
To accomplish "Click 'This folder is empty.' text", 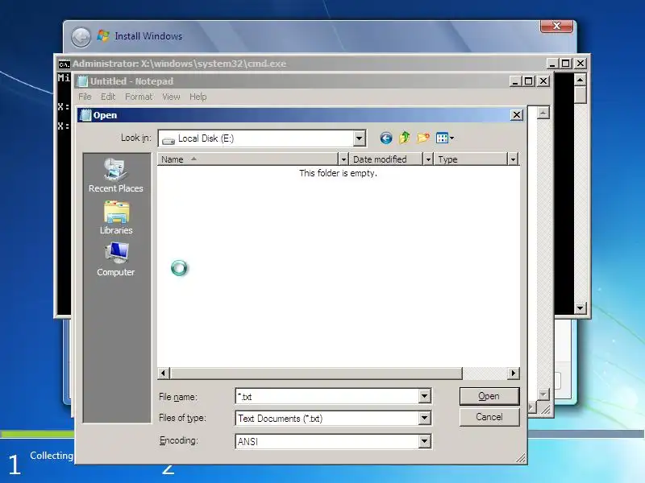I will click(x=338, y=173).
